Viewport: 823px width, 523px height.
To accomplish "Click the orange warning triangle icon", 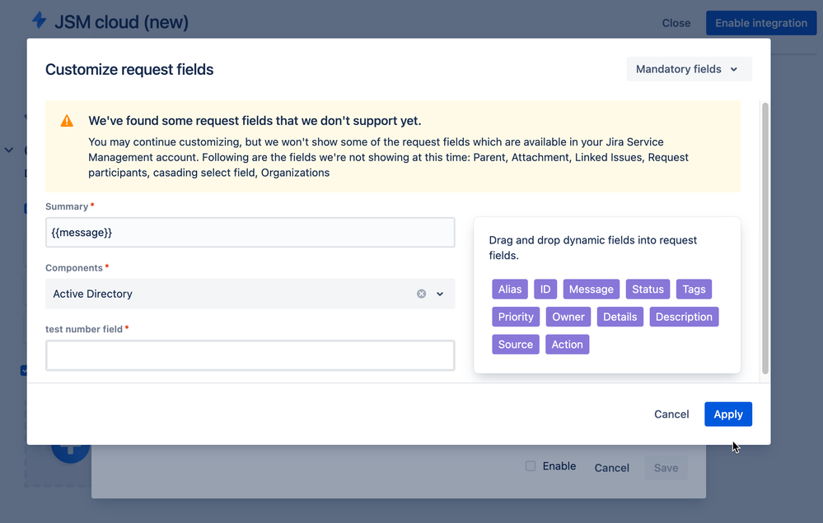I will coord(67,121).
